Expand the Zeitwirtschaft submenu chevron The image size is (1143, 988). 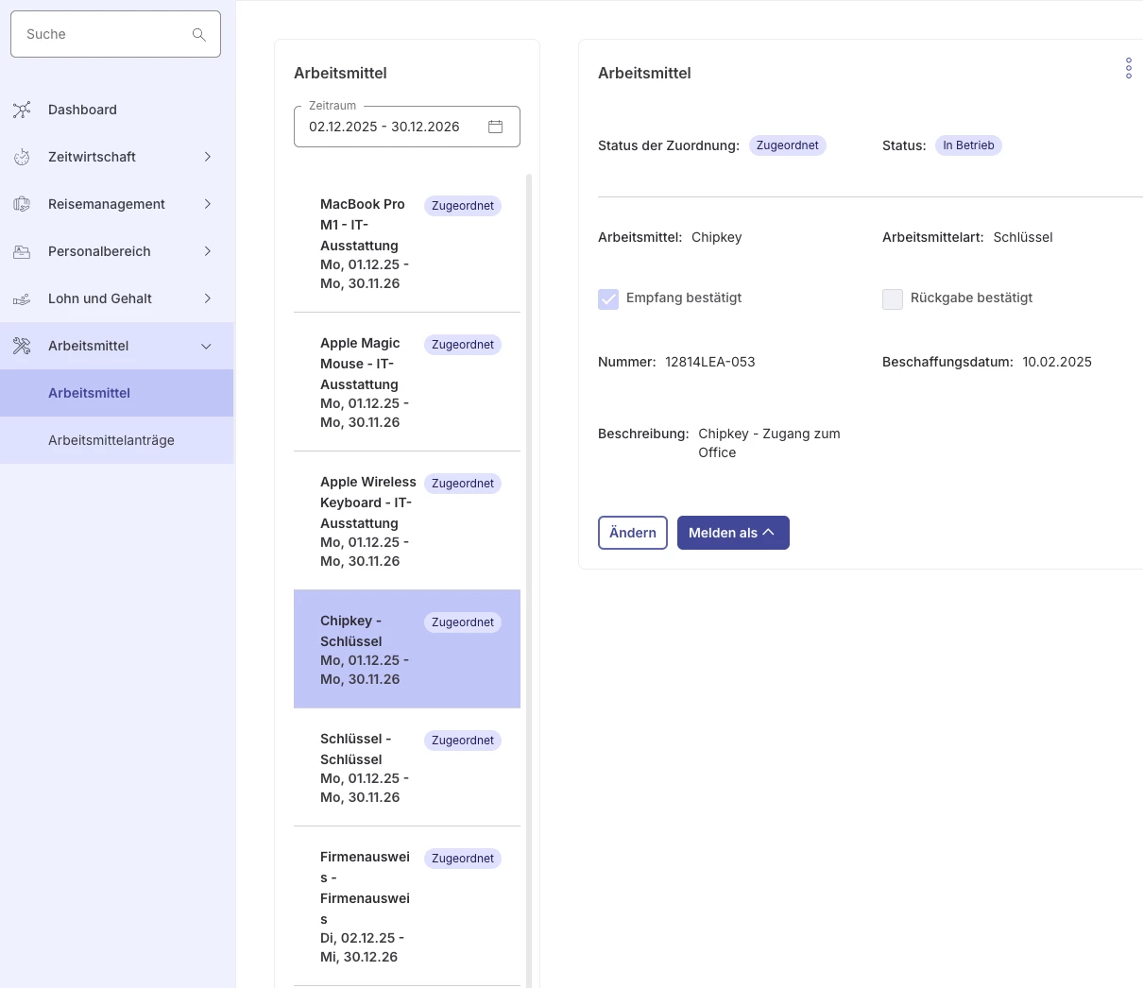208,157
